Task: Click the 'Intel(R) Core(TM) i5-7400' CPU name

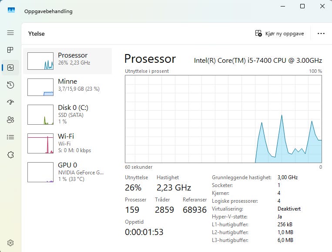Action: (258, 61)
